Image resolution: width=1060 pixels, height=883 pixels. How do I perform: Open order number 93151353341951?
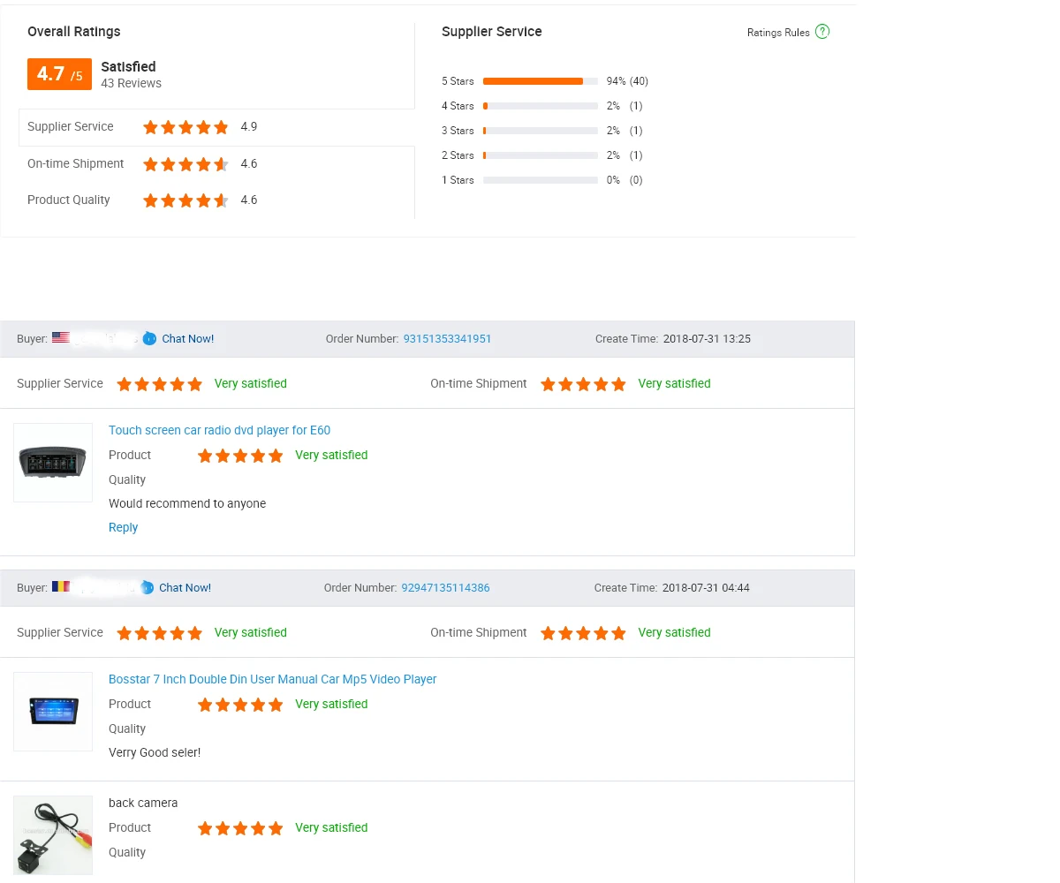pos(447,339)
